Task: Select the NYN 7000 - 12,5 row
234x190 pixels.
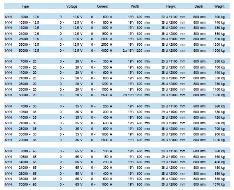Action: pyautogui.click(x=117, y=17)
